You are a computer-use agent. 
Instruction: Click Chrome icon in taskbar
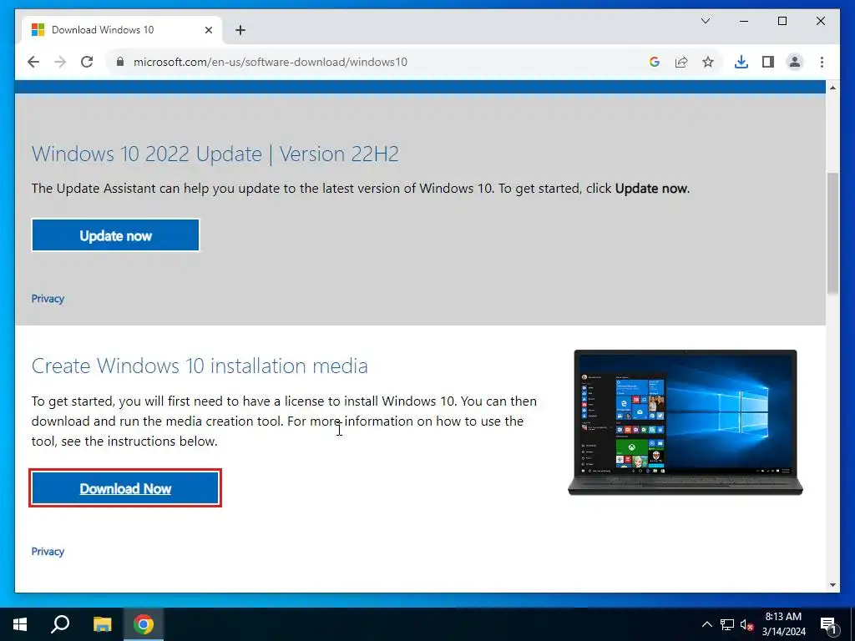(144, 624)
